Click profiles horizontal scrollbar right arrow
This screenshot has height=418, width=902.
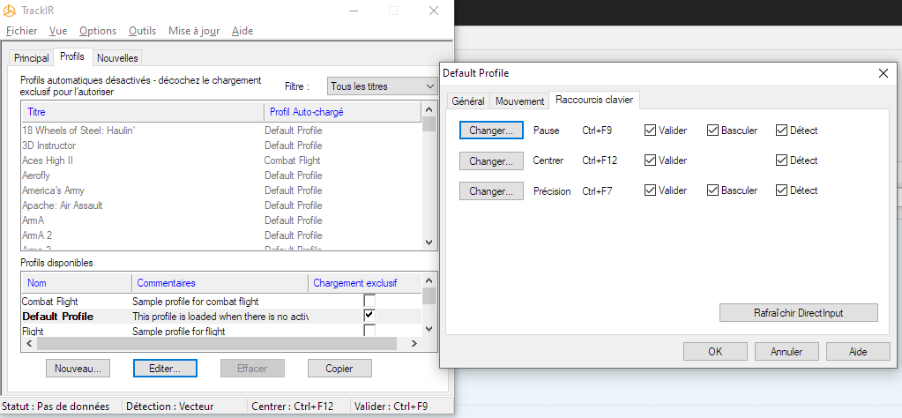coord(414,343)
